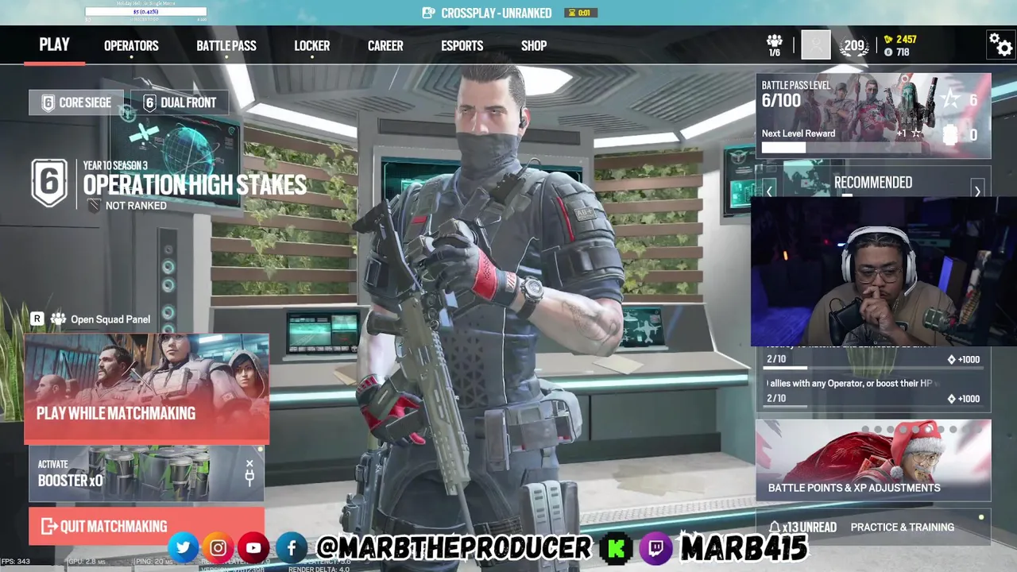Click the FPS: 343 counter

pos(16,562)
